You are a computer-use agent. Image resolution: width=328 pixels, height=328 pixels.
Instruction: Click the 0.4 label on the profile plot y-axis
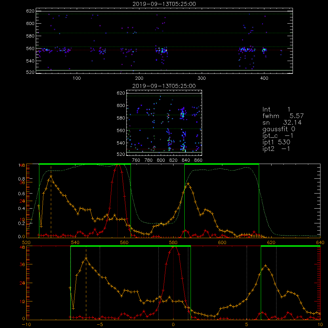point(22,209)
